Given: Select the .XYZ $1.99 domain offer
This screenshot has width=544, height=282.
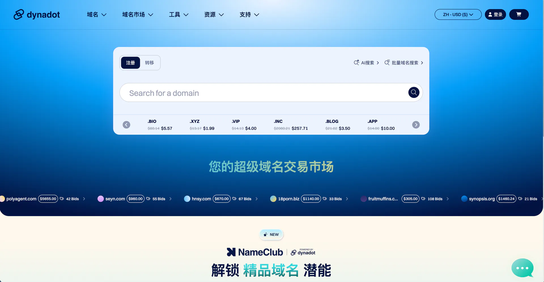Looking at the screenshot, I should coord(202,125).
